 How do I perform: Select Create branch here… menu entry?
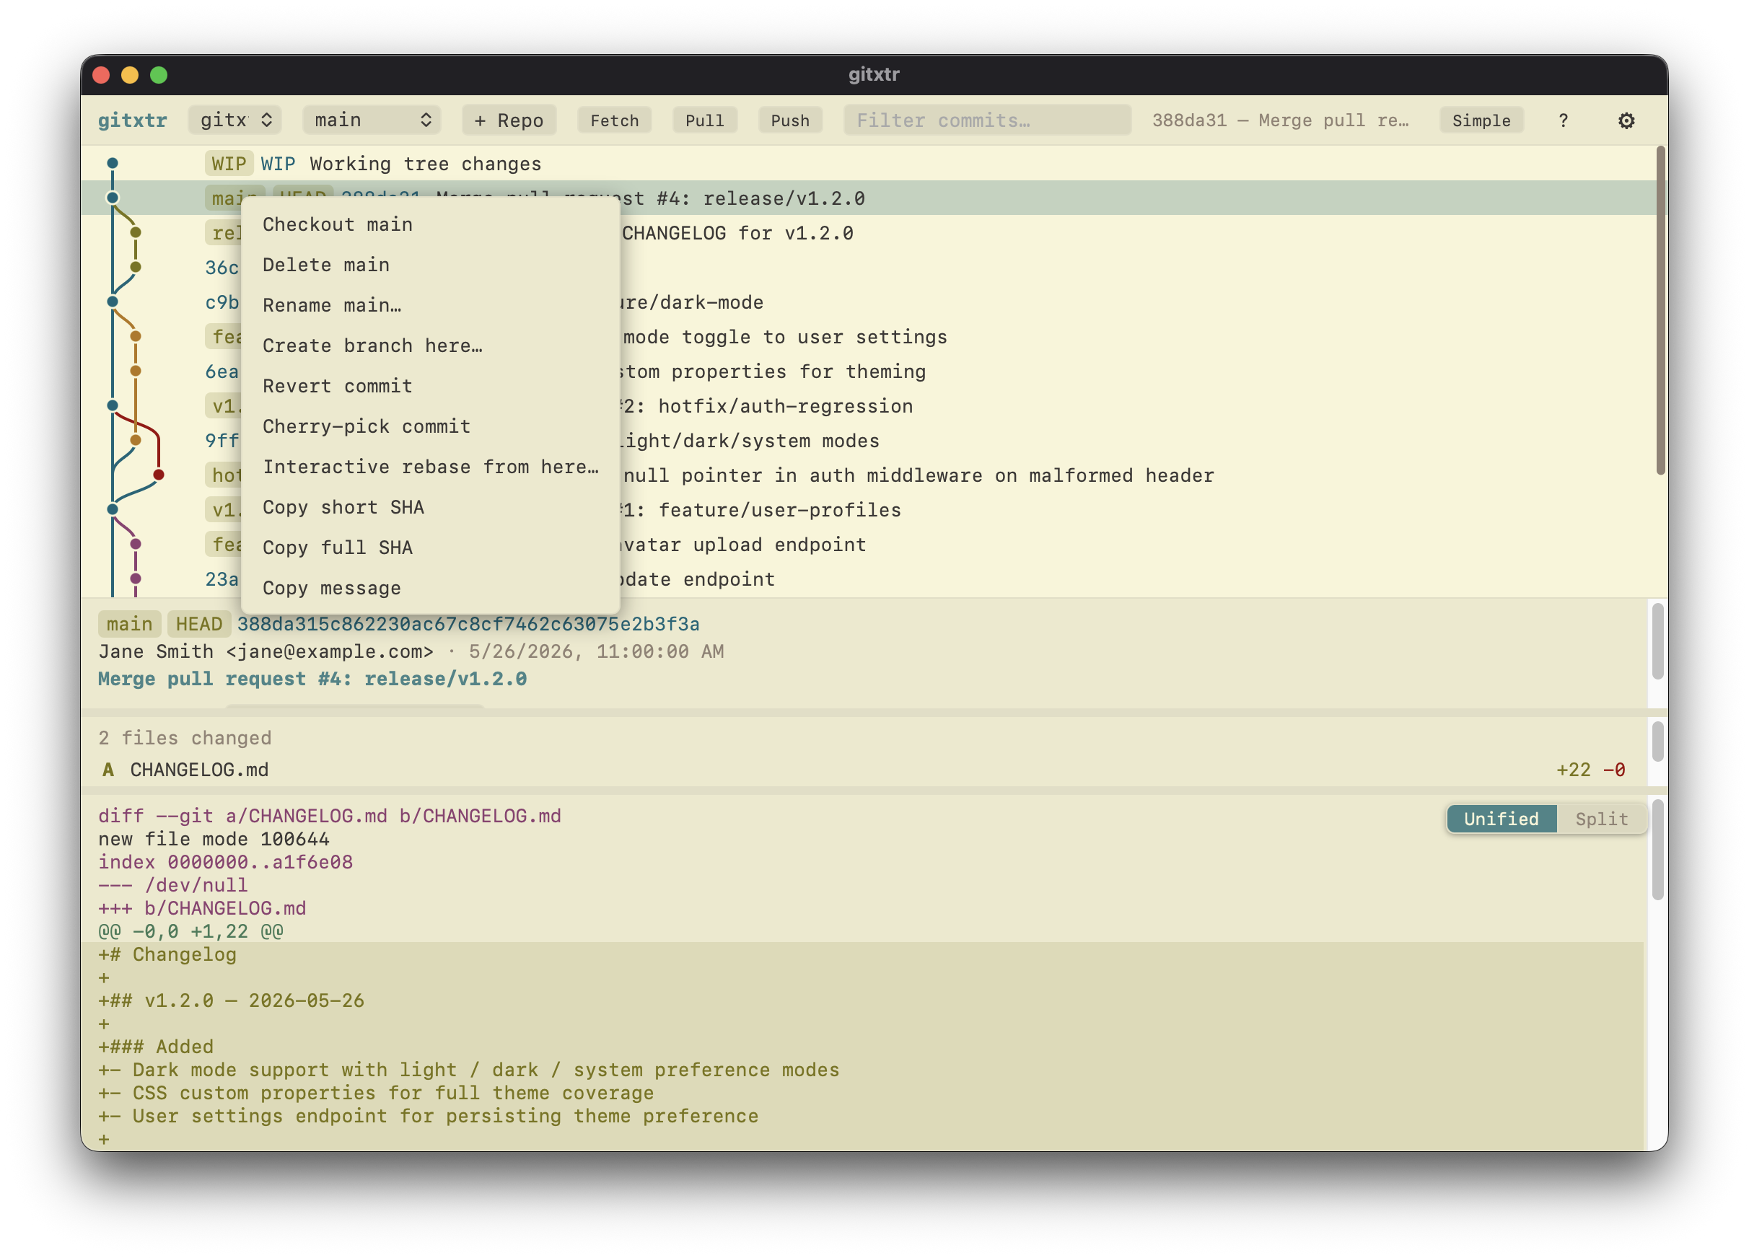430,346
